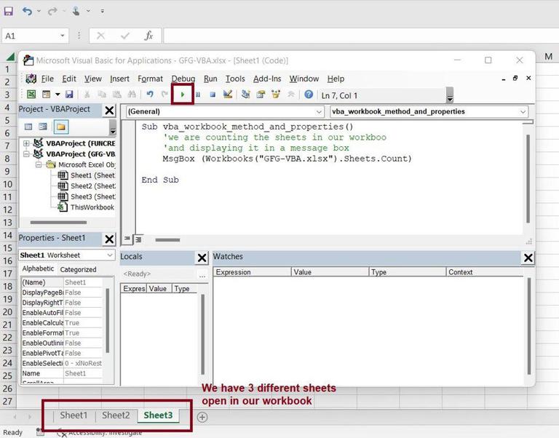The height and width of the screenshot is (438, 559).
Task: Click the Paste icon in VBA toolbar
Action: (116, 95)
